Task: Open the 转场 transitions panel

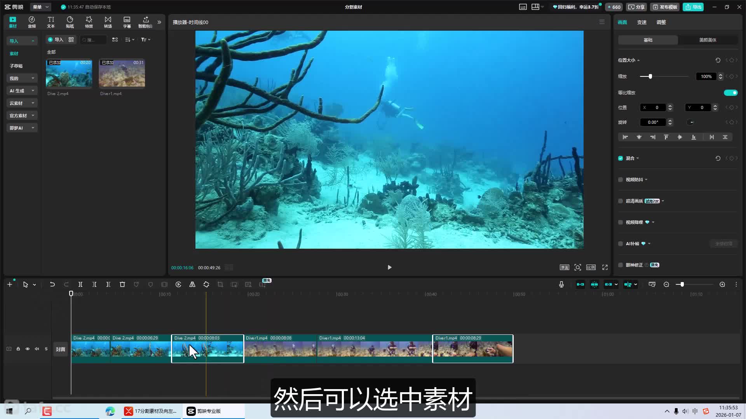Action: 108,22
